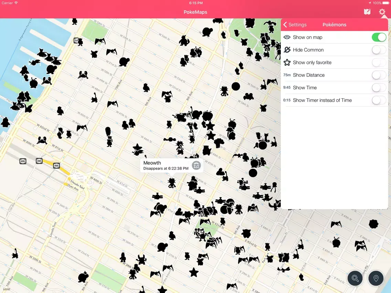Turn on Show Distance switch
This screenshot has height=293, width=391.
[x=379, y=75]
